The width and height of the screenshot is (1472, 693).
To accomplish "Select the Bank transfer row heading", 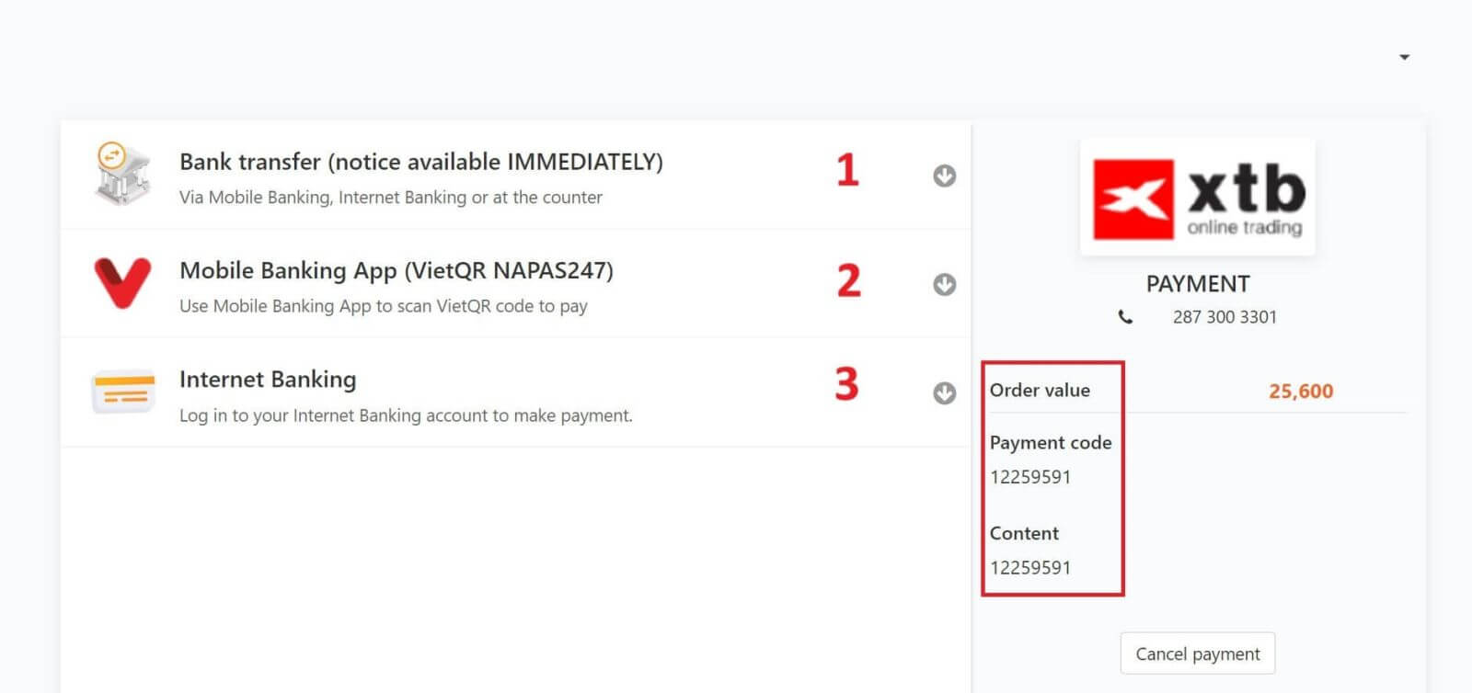I will [421, 162].
